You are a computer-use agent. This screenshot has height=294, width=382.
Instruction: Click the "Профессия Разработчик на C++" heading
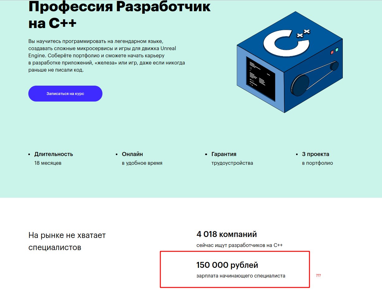coord(119,15)
